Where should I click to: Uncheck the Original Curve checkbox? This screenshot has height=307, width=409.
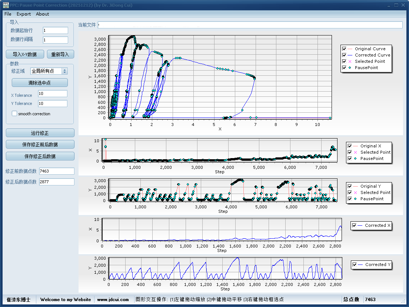click(345, 49)
